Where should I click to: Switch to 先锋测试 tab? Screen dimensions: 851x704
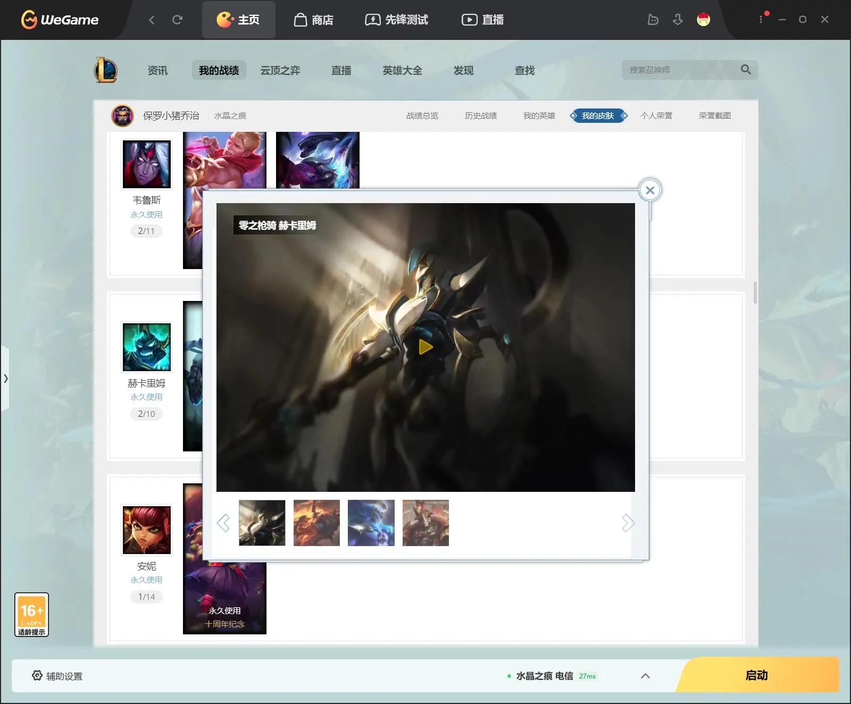click(396, 20)
